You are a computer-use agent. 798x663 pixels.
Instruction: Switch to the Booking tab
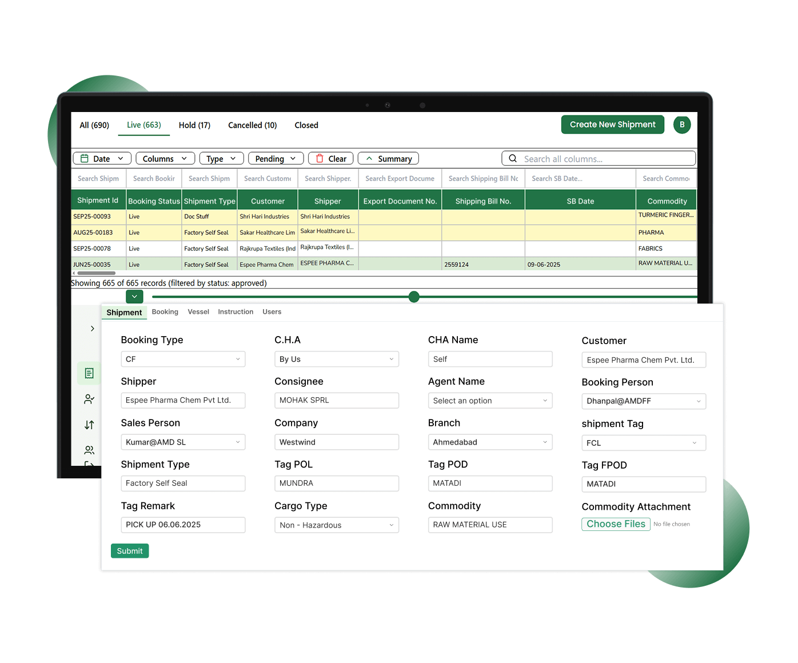point(165,311)
